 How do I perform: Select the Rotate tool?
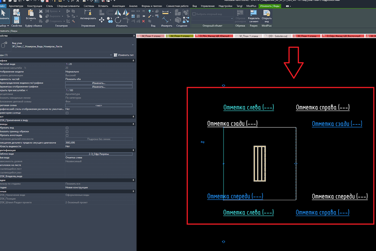point(118,20)
